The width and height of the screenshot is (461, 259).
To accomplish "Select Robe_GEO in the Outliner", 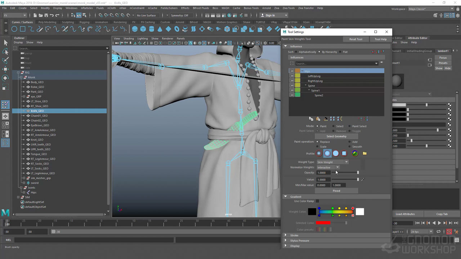I will point(37,87).
